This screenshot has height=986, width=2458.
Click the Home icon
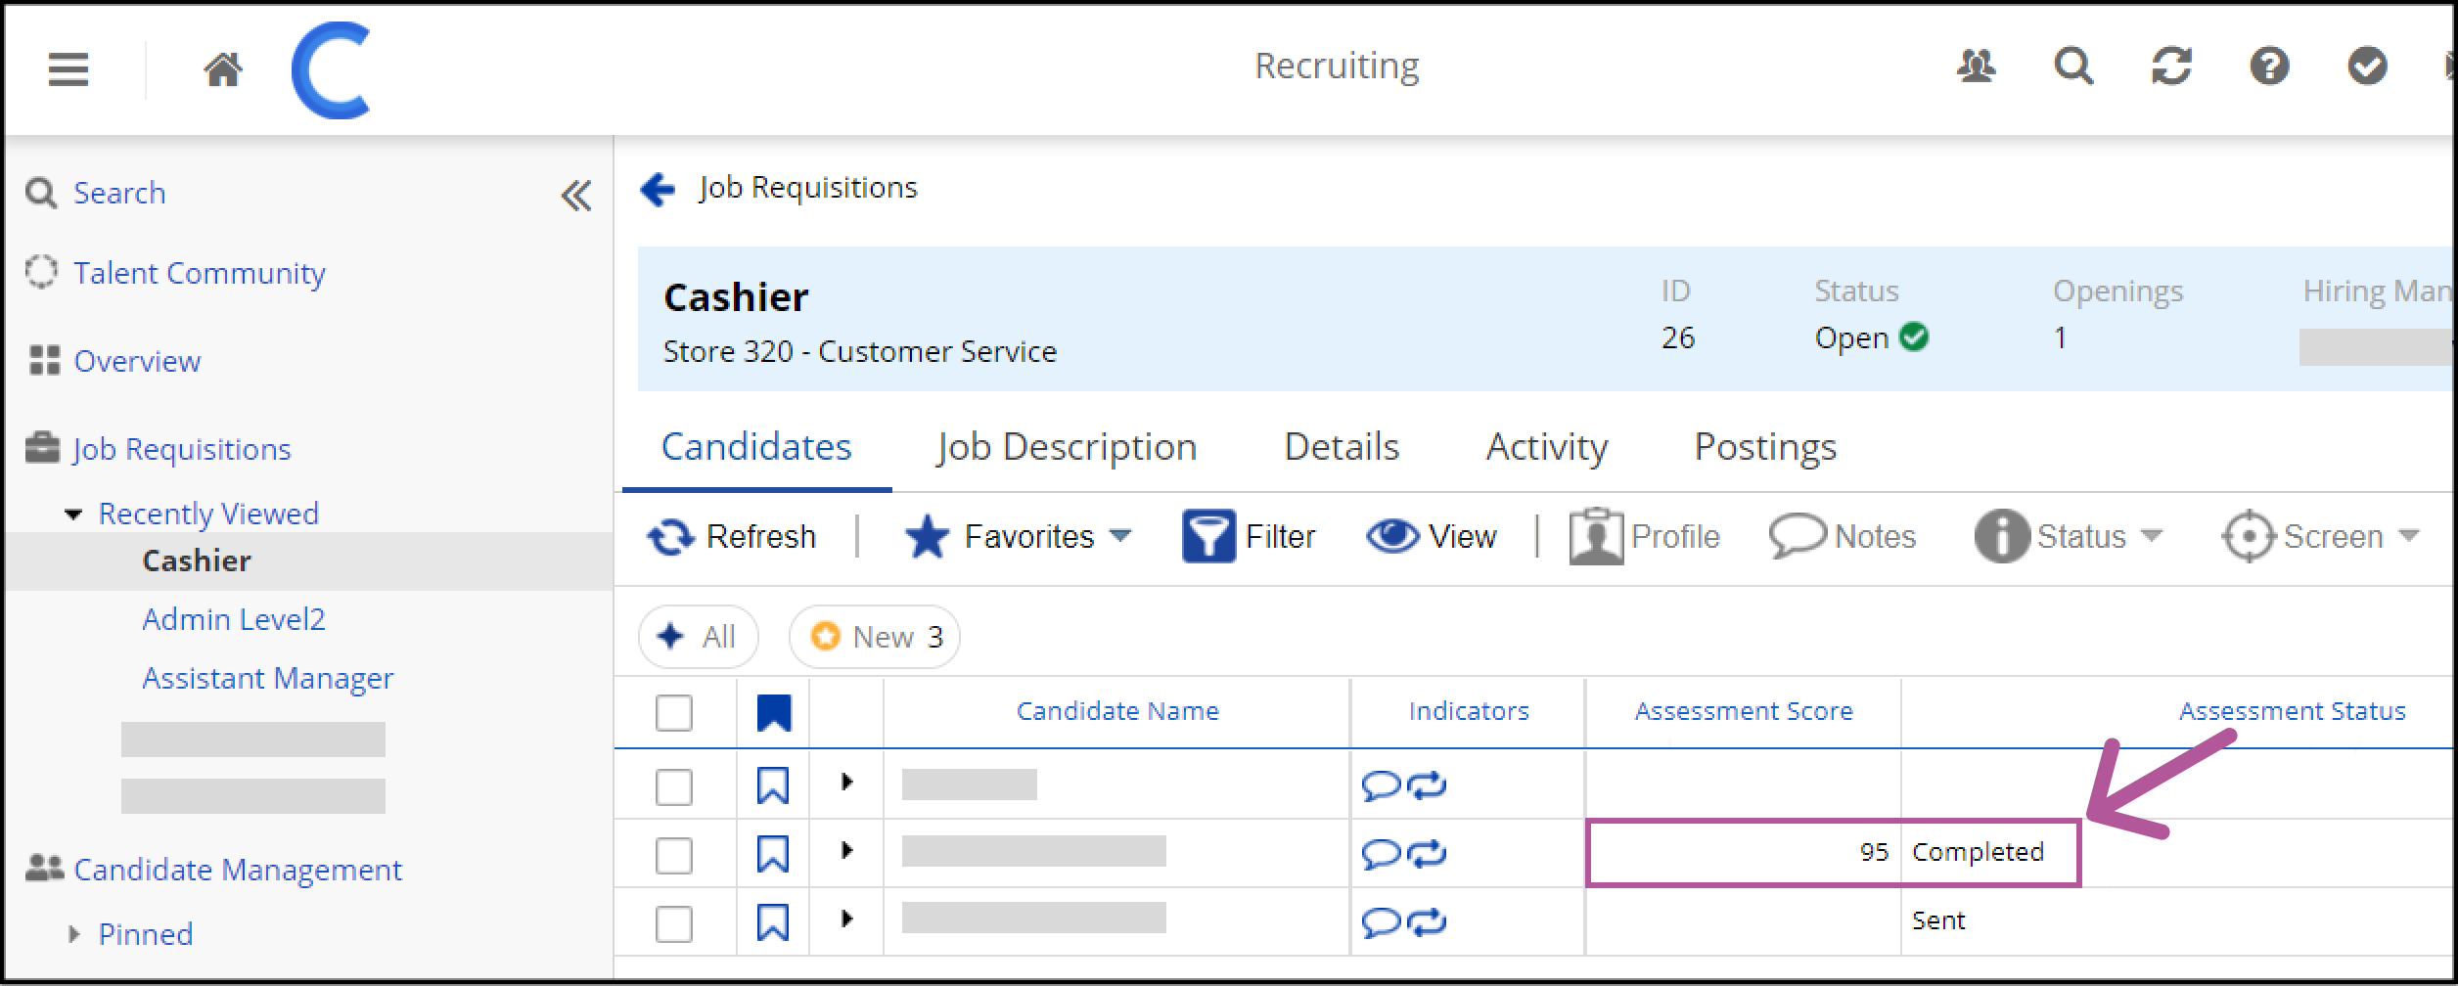point(223,68)
